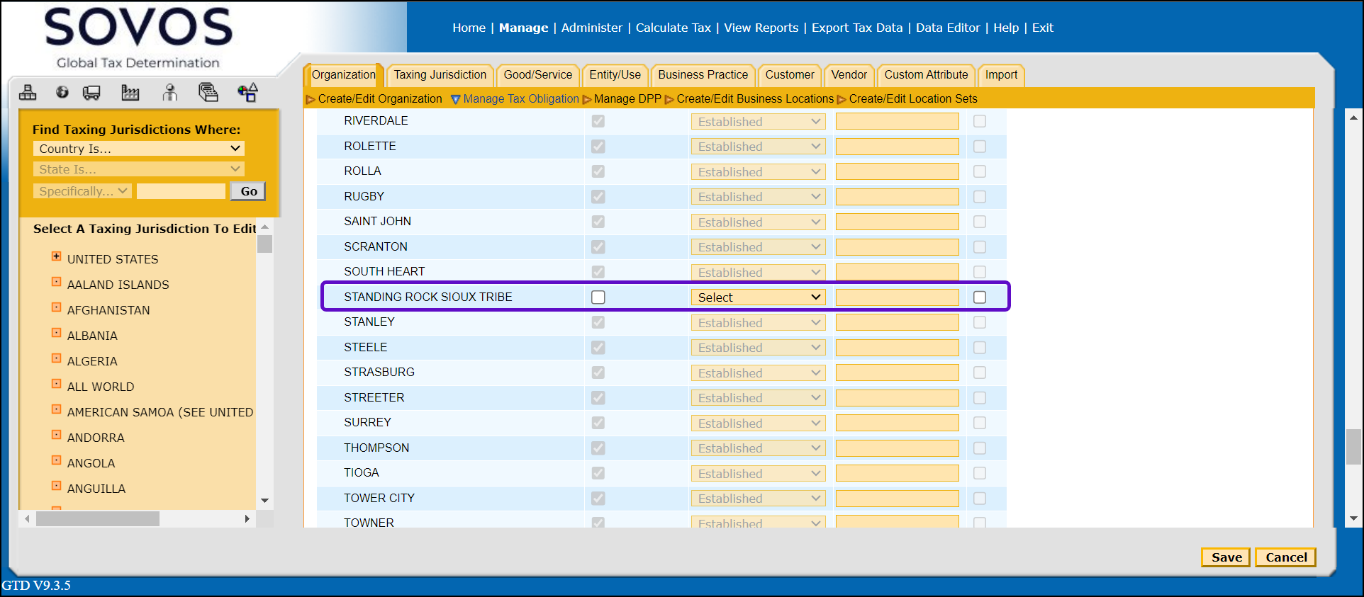Open Calculate Tax from the top menu

673,28
